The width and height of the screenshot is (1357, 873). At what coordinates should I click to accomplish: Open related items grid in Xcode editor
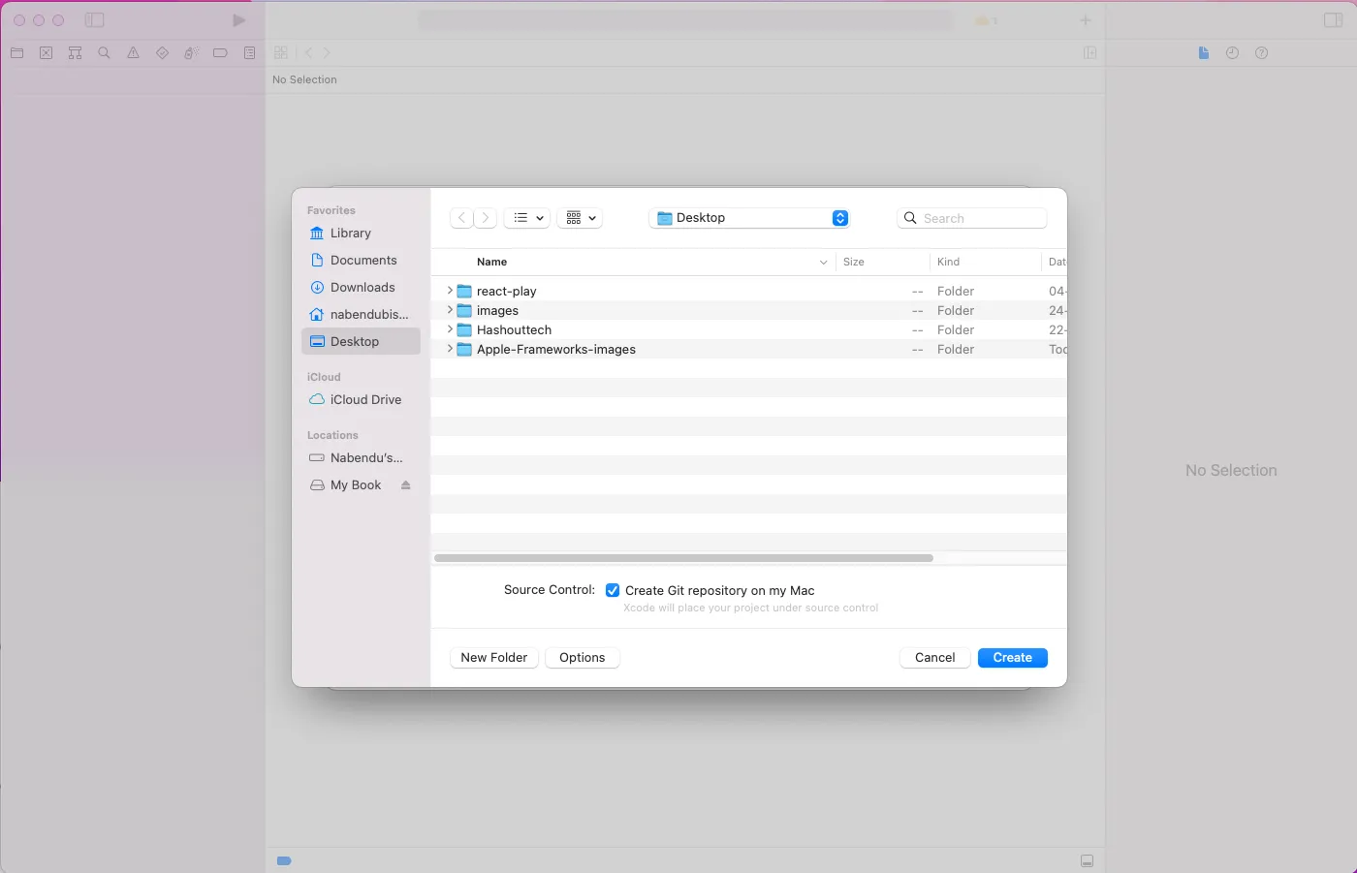pos(281,53)
